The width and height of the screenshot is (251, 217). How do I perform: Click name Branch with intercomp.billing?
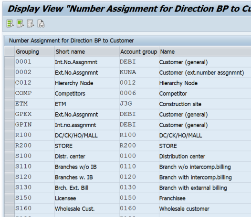[205, 177]
